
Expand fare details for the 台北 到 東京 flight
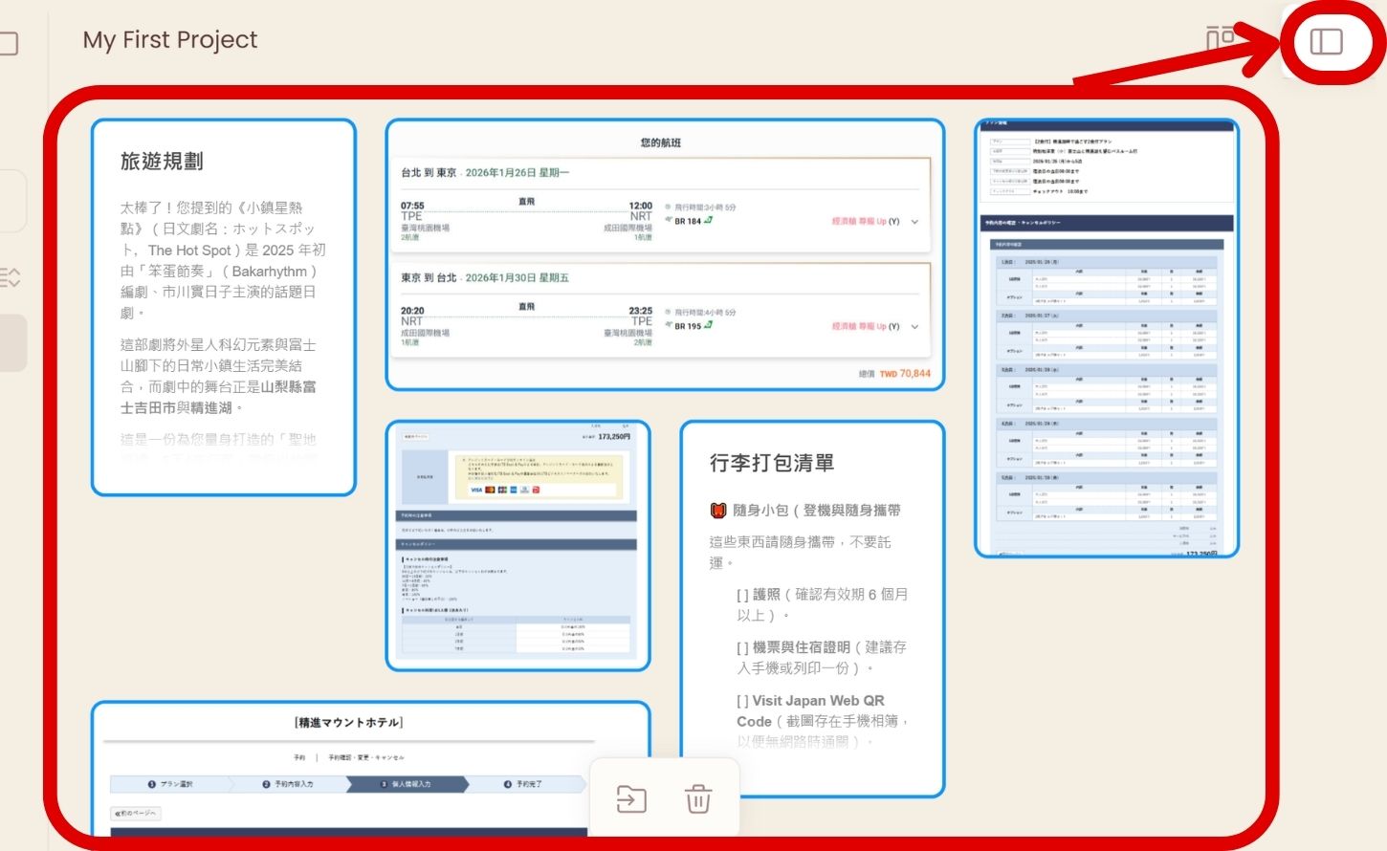(915, 221)
